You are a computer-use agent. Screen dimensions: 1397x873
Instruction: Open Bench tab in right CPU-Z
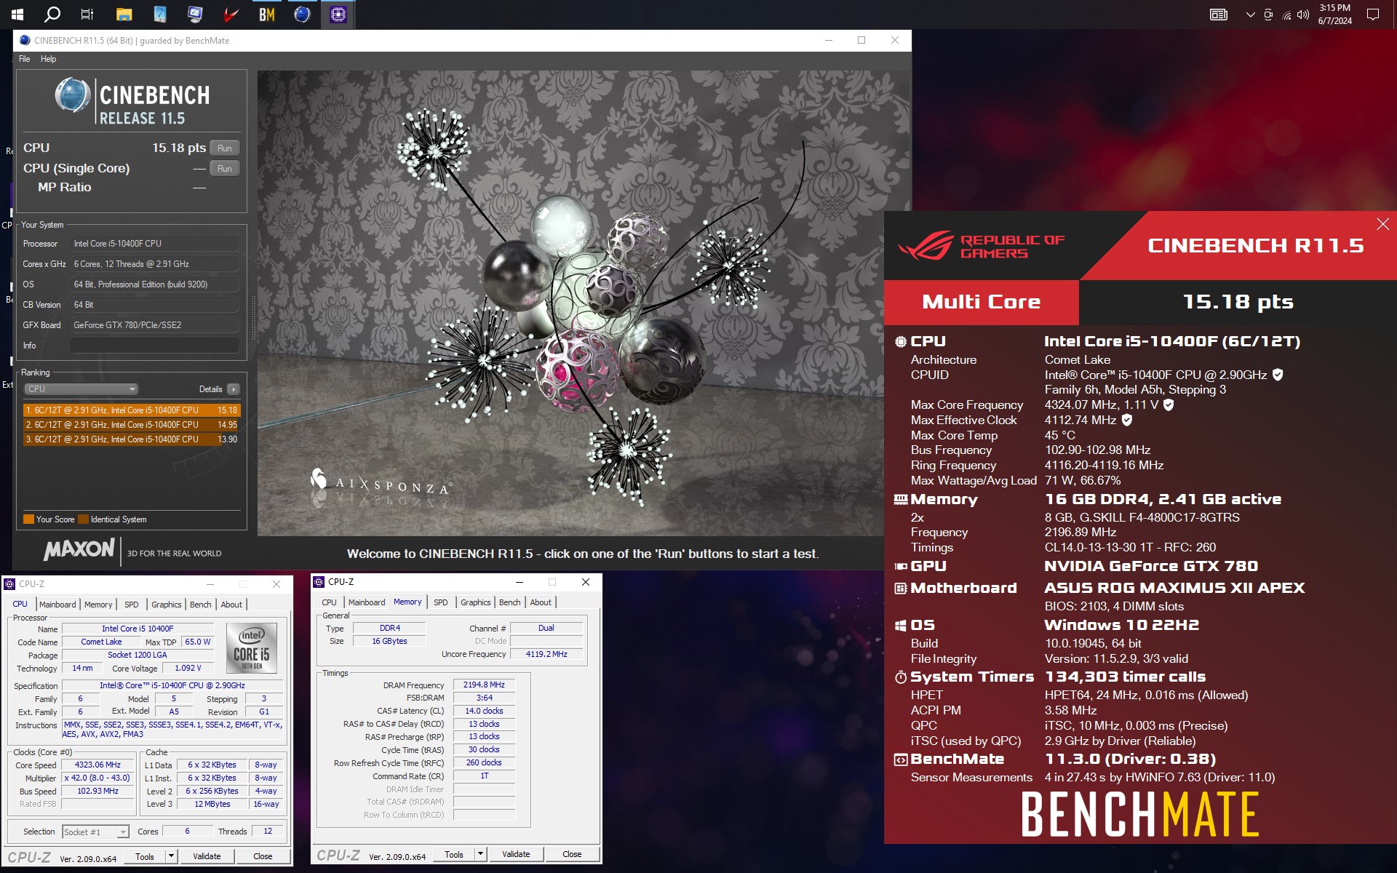pos(509,602)
